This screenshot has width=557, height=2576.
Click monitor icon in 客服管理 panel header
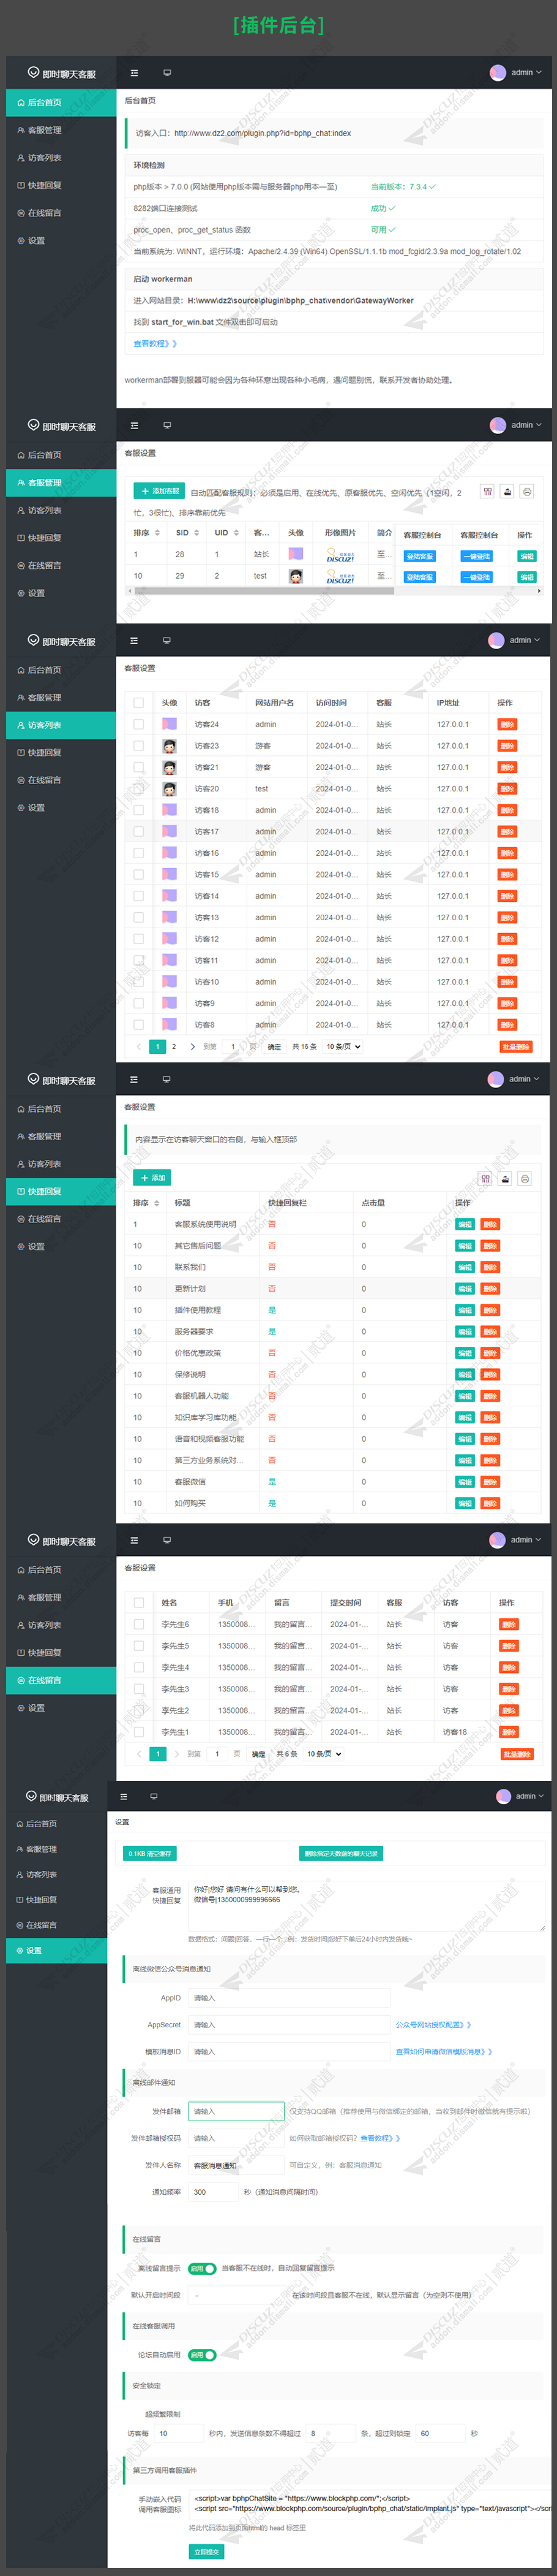click(166, 425)
